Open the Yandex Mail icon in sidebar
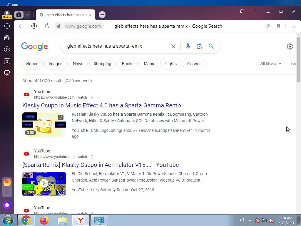Viewport: 301px width, 226px height. click(7, 182)
